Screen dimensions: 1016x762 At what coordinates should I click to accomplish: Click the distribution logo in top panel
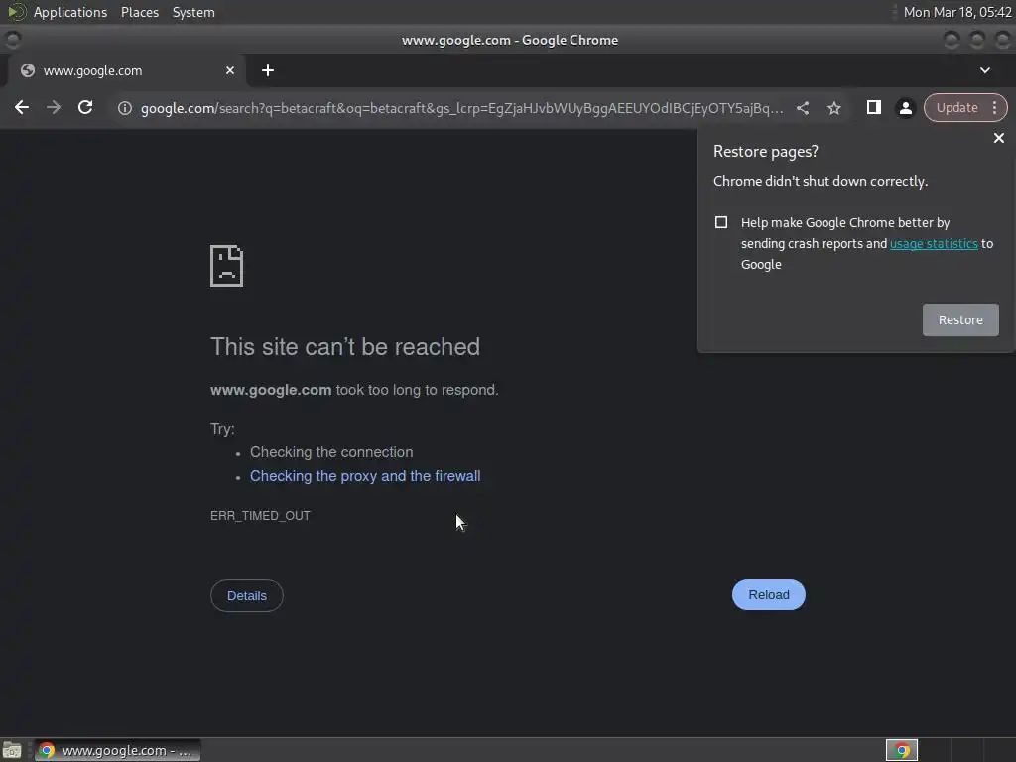(16, 12)
